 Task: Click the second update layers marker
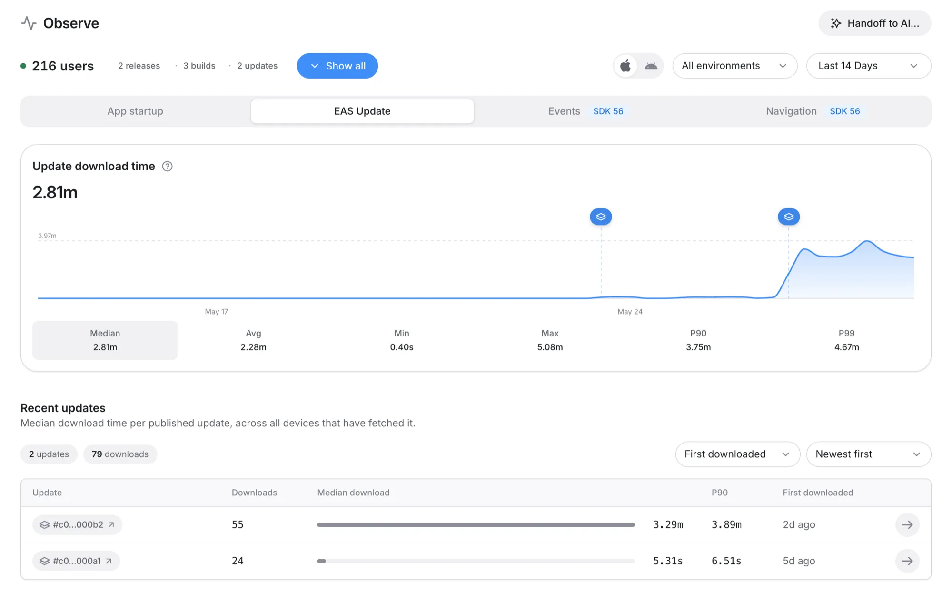pyautogui.click(x=789, y=217)
